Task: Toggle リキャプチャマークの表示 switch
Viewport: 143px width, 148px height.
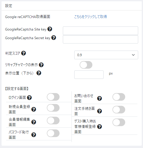Action: click(x=86, y=65)
